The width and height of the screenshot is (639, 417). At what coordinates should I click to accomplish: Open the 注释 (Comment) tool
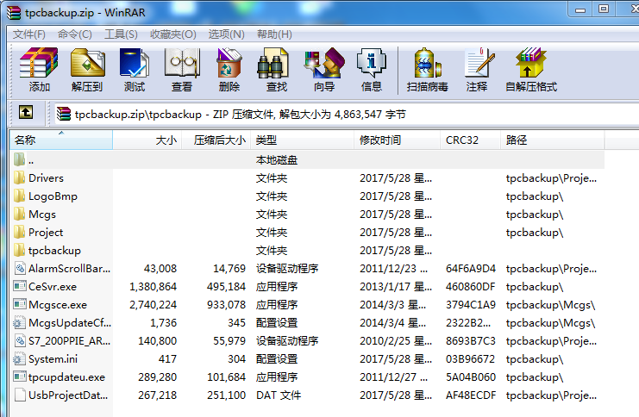[477, 70]
